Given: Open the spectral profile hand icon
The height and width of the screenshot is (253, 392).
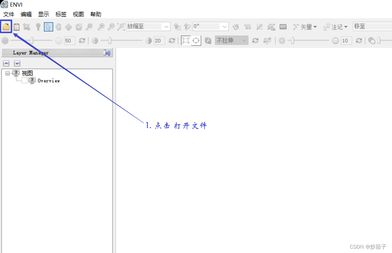Looking at the screenshot, I should tap(235, 26).
